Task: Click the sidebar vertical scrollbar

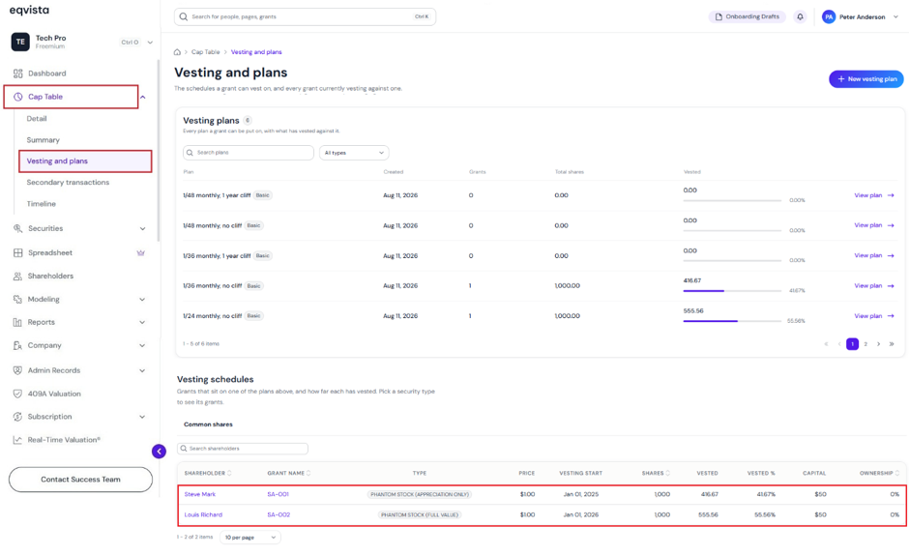Action: pyautogui.click(x=159, y=151)
